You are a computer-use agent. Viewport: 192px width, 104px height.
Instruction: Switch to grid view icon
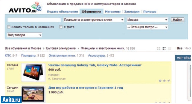(159, 49)
